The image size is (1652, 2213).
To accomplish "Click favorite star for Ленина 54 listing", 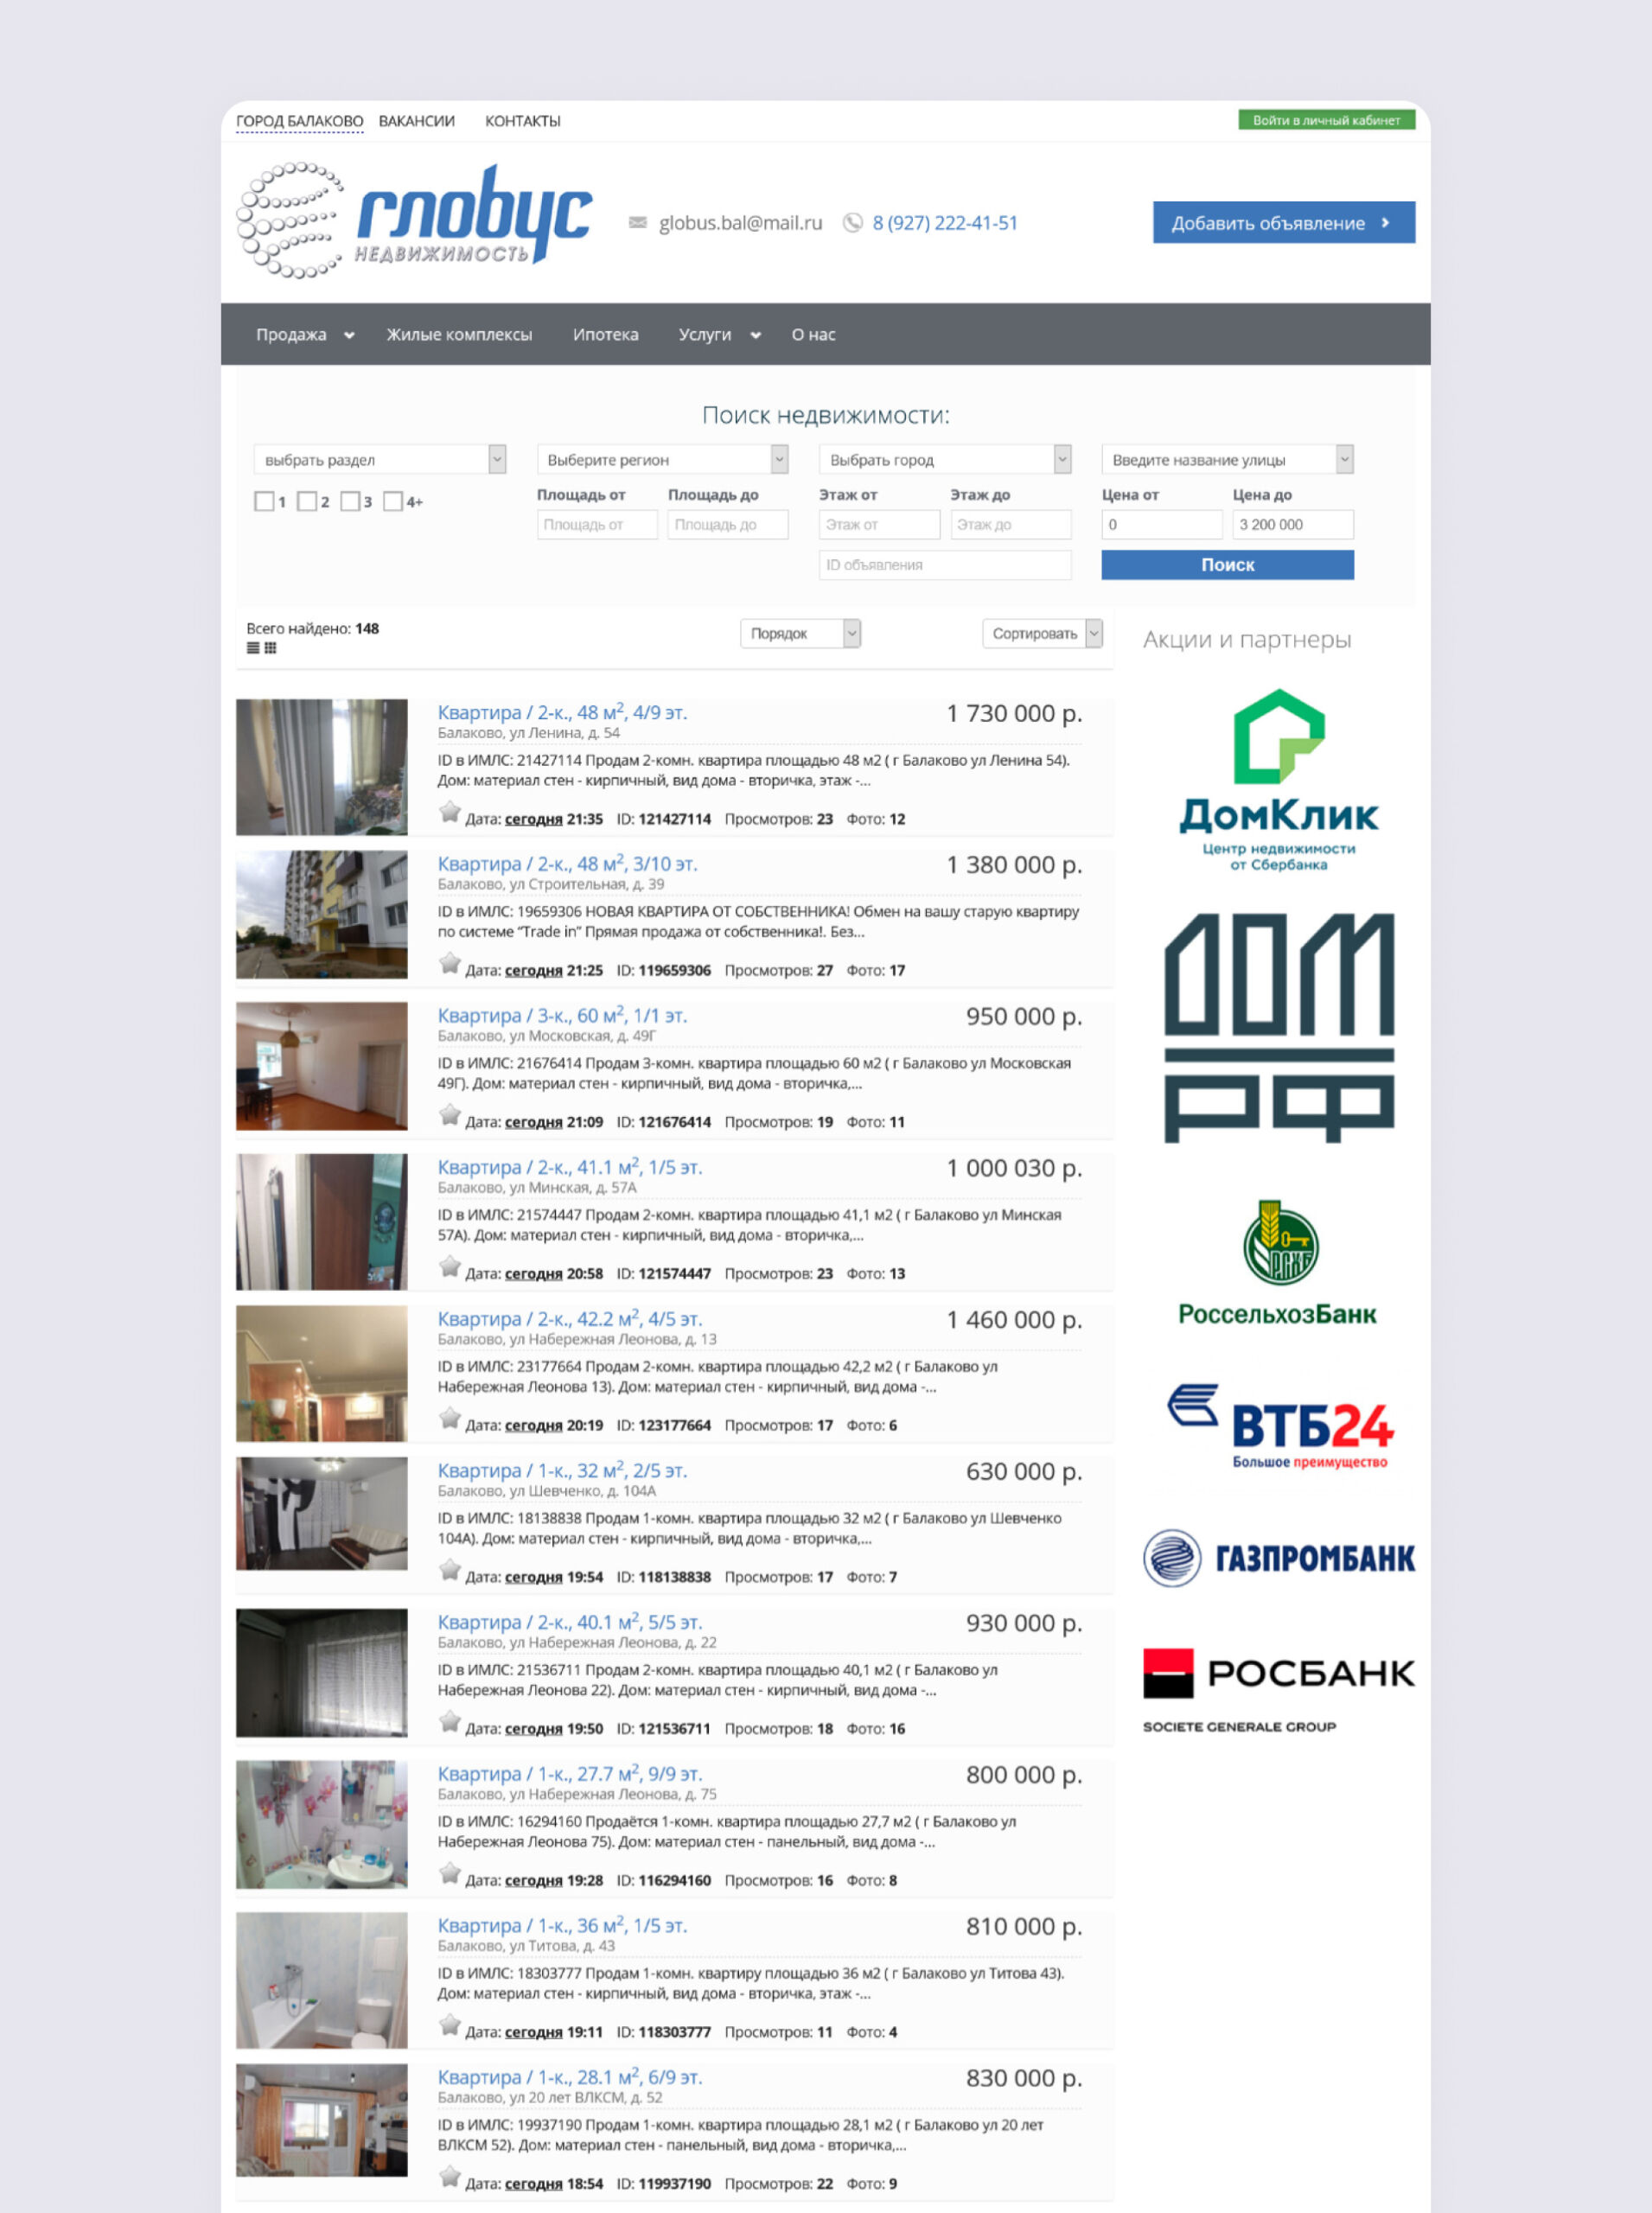I will click(x=450, y=813).
